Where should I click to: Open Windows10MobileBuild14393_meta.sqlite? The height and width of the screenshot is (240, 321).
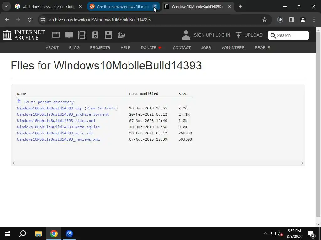pyautogui.click(x=58, y=127)
